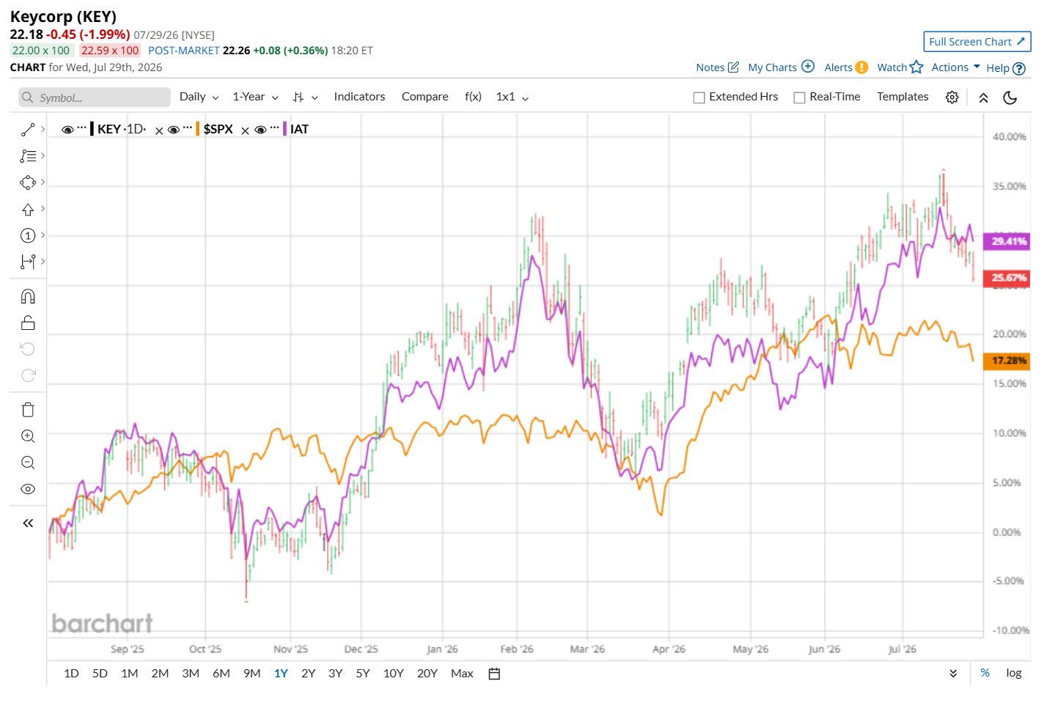This screenshot has height=703, width=1055.
Task: Open the Indicators menu
Action: (x=359, y=97)
